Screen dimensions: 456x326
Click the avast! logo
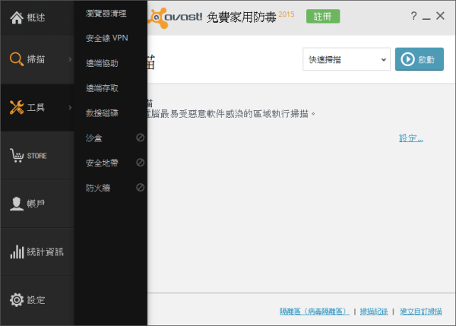pyautogui.click(x=175, y=17)
